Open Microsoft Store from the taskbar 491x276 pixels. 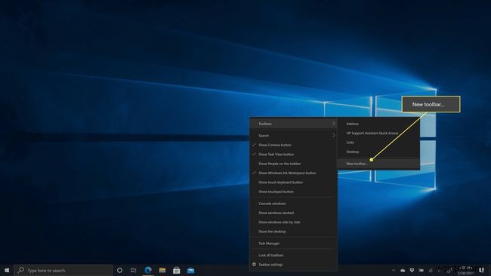177,270
